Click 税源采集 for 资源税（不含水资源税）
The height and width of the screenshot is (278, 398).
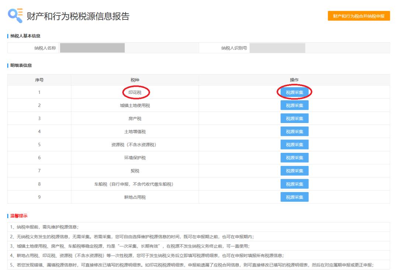pyautogui.click(x=294, y=145)
